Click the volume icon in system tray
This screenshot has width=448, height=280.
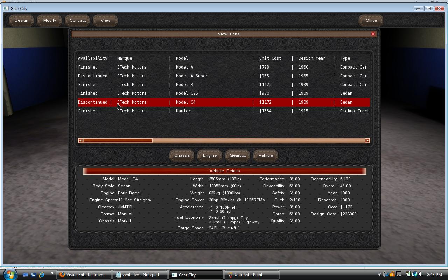420,274
